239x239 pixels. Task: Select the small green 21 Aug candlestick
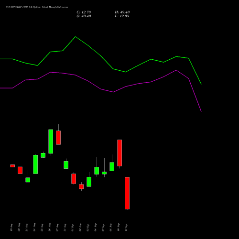click(x=28, y=180)
